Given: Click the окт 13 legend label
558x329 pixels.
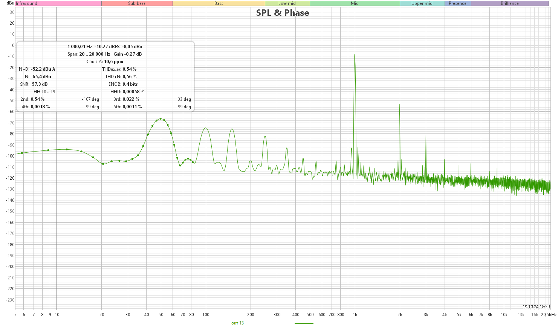Looking at the screenshot, I should [237, 323].
